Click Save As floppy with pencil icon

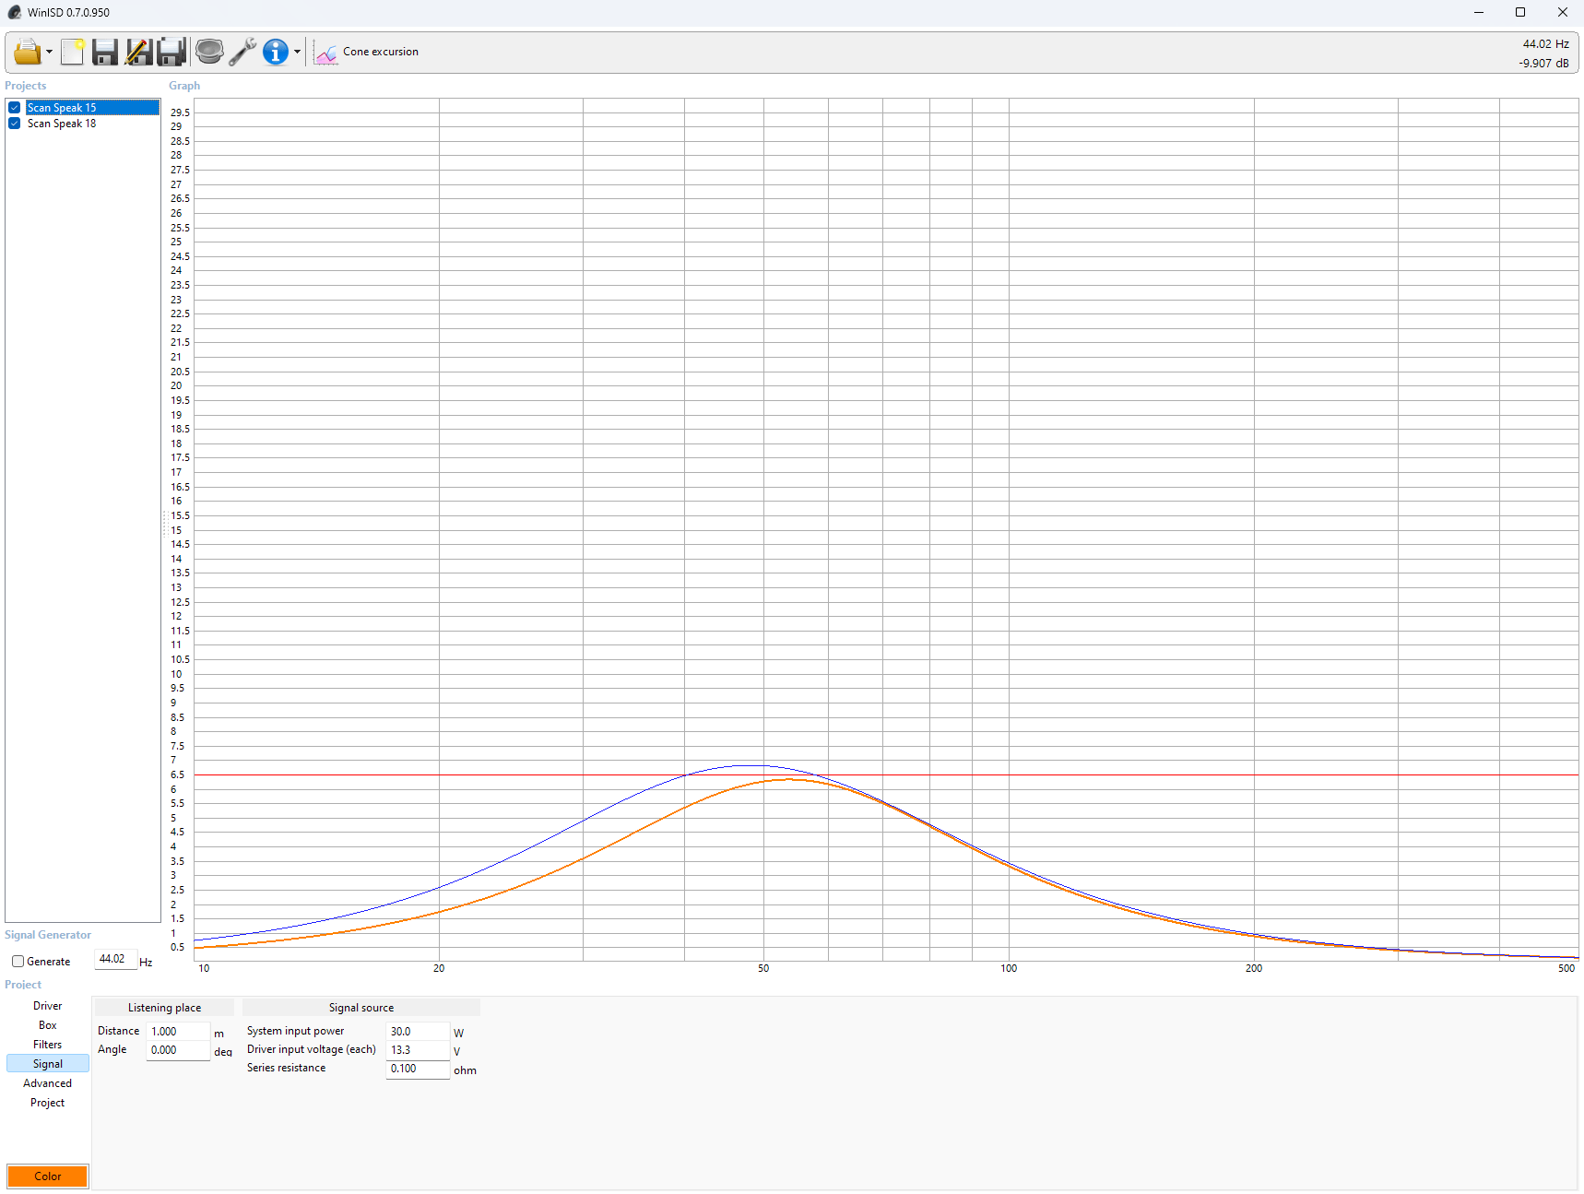pos(138,52)
